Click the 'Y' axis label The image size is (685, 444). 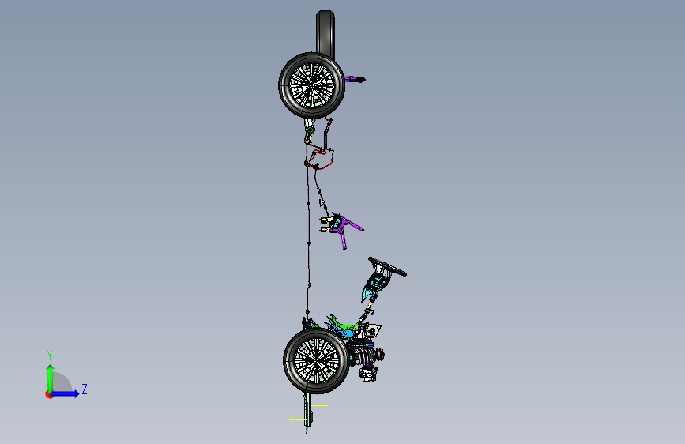coord(50,356)
